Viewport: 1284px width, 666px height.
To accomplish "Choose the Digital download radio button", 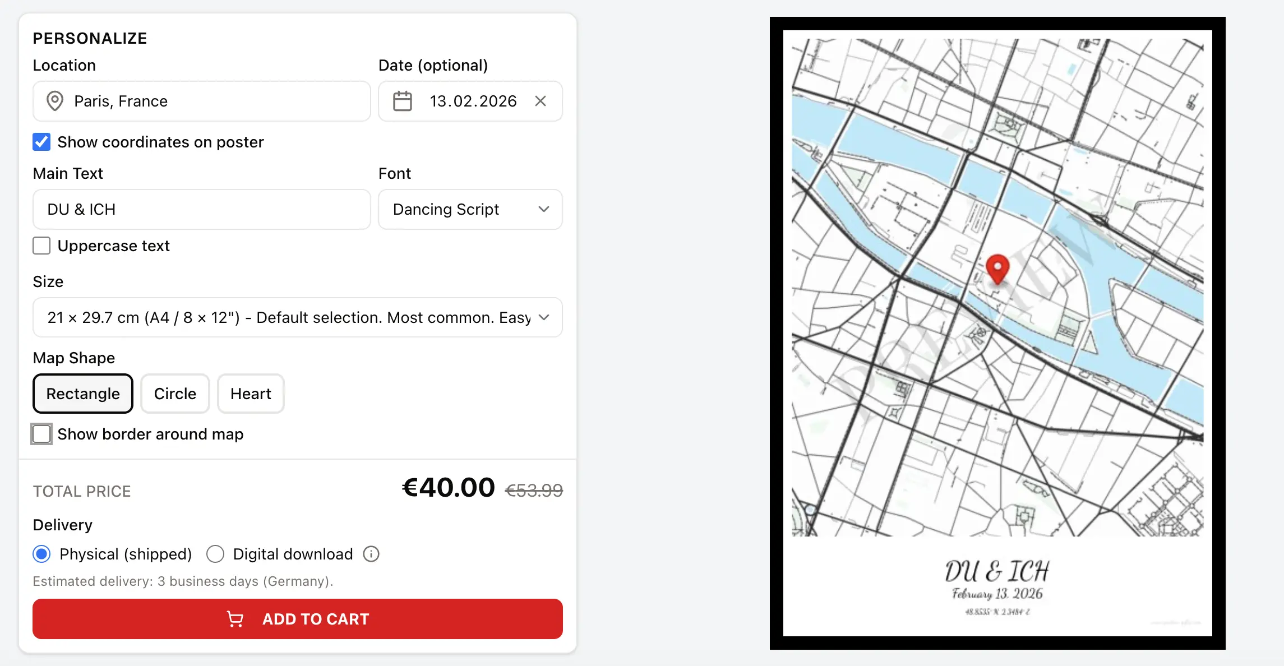I will pos(215,554).
